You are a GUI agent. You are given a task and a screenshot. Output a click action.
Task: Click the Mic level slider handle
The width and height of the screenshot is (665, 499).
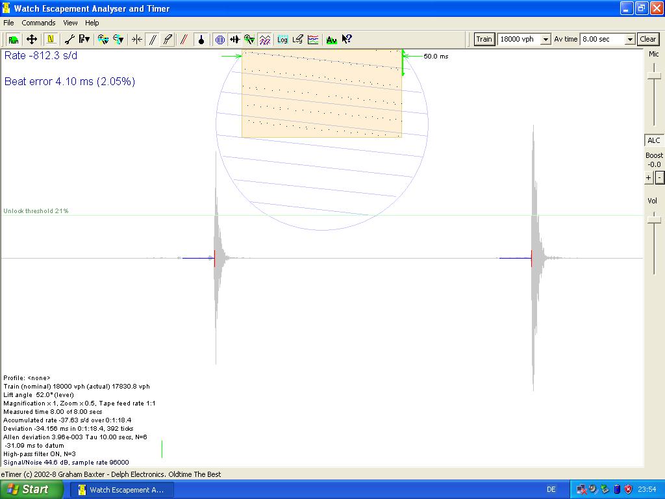[654, 77]
